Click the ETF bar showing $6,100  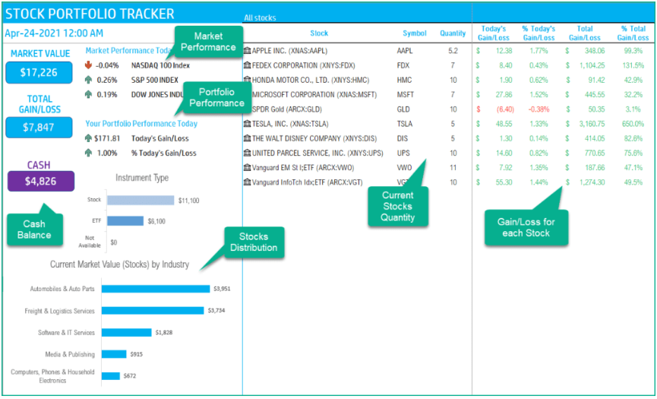coord(125,221)
